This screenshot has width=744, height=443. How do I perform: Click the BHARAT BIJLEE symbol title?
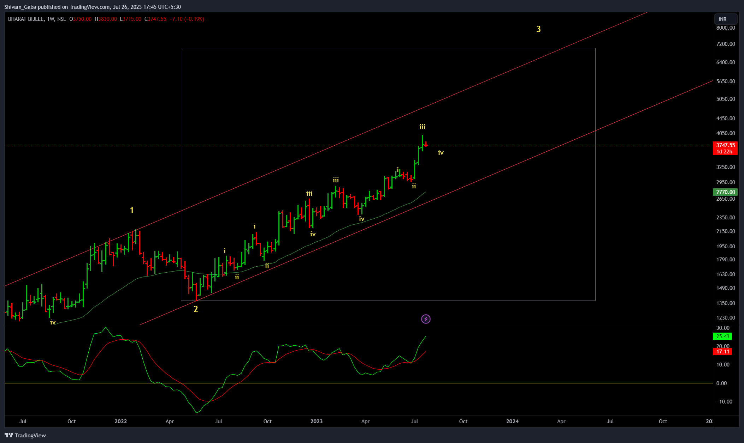point(26,19)
